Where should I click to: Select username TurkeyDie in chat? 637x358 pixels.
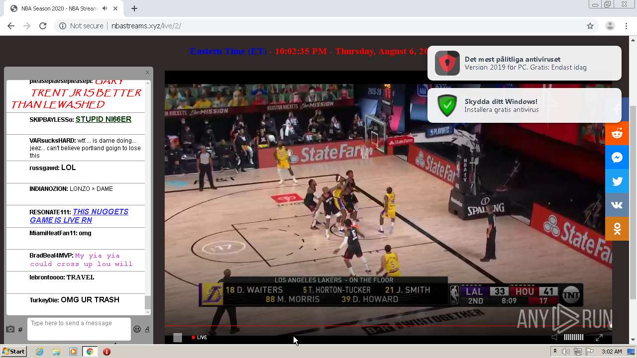[x=44, y=300]
